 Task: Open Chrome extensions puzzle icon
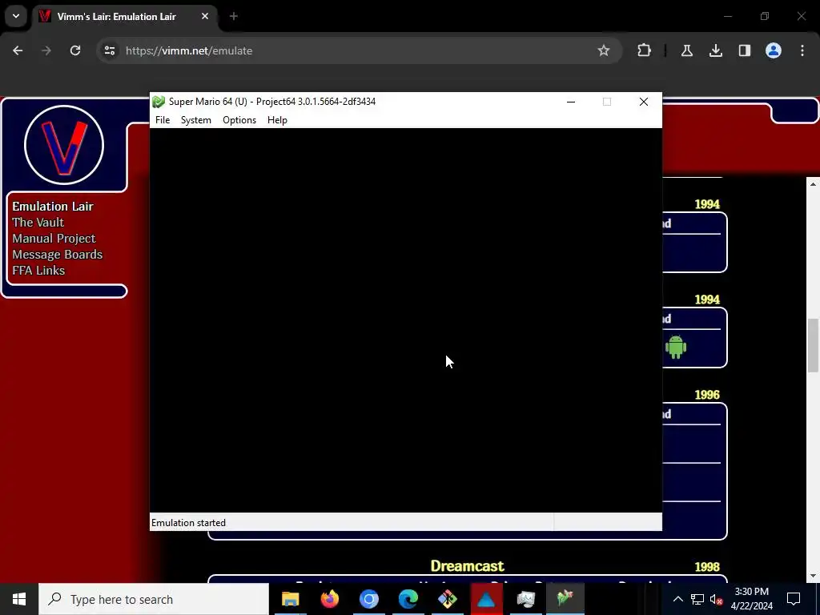coord(645,50)
